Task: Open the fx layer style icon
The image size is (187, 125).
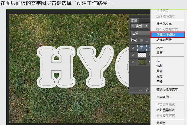Action: (x=148, y=90)
